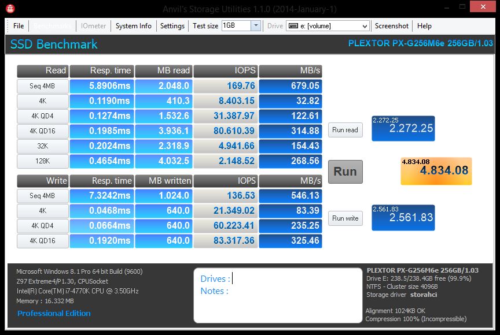
Task: Click the total score 4.834.08 box
Action: [436, 171]
